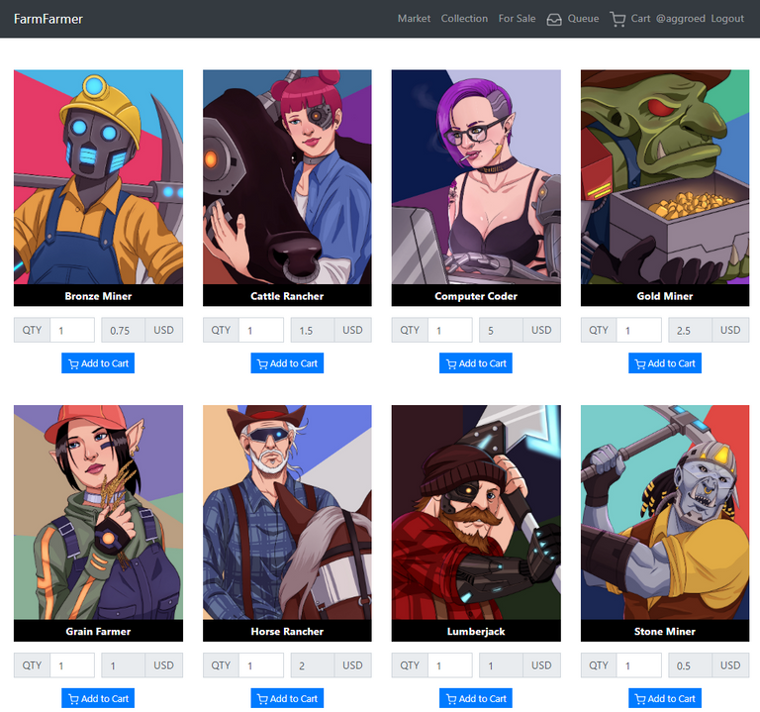This screenshot has height=712, width=760.
Task: Select the Gold Miner card image
Action: [x=665, y=177]
